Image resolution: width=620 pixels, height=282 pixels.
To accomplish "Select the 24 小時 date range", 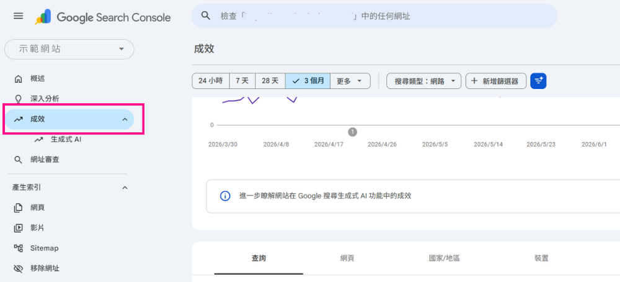I will [211, 81].
